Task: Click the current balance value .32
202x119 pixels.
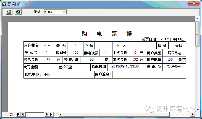Action: [x=135, y=59]
